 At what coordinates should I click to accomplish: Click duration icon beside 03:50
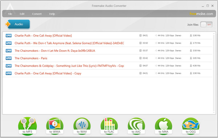pos(140,43)
